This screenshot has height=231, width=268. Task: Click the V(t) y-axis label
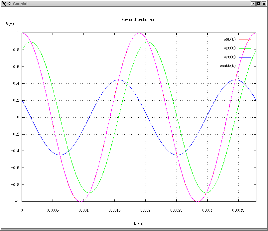click(10, 24)
